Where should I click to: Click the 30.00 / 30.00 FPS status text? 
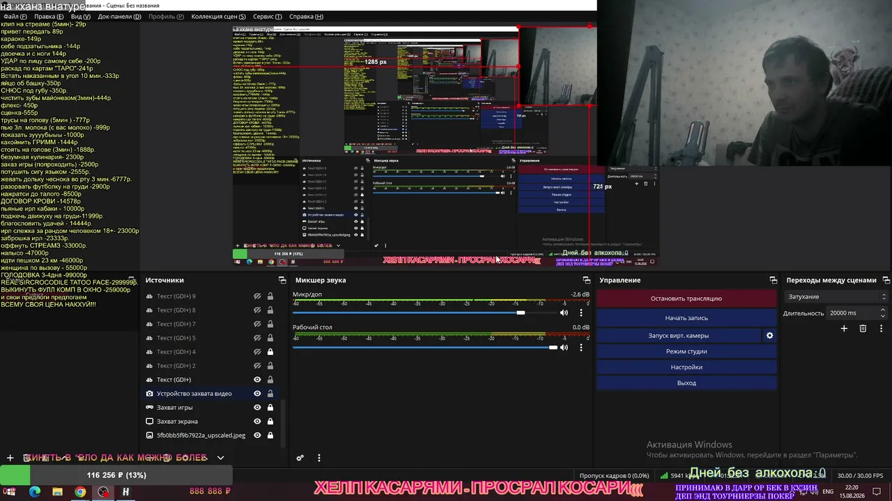(x=860, y=476)
